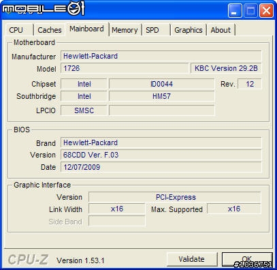Switch to the CPU tab
Image resolution: width=277 pixels, height=270 pixels.
pyautogui.click(x=19, y=30)
